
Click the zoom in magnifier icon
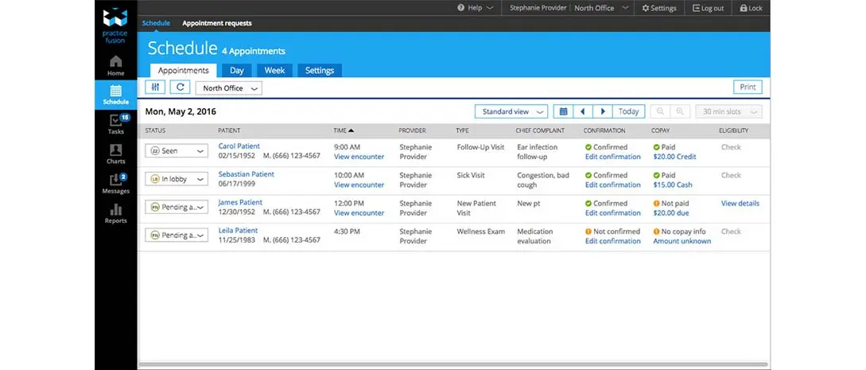(x=680, y=111)
